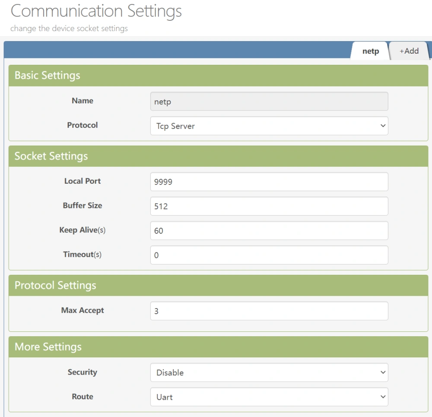Click the Buffer Size field showing 512

pyautogui.click(x=269, y=206)
